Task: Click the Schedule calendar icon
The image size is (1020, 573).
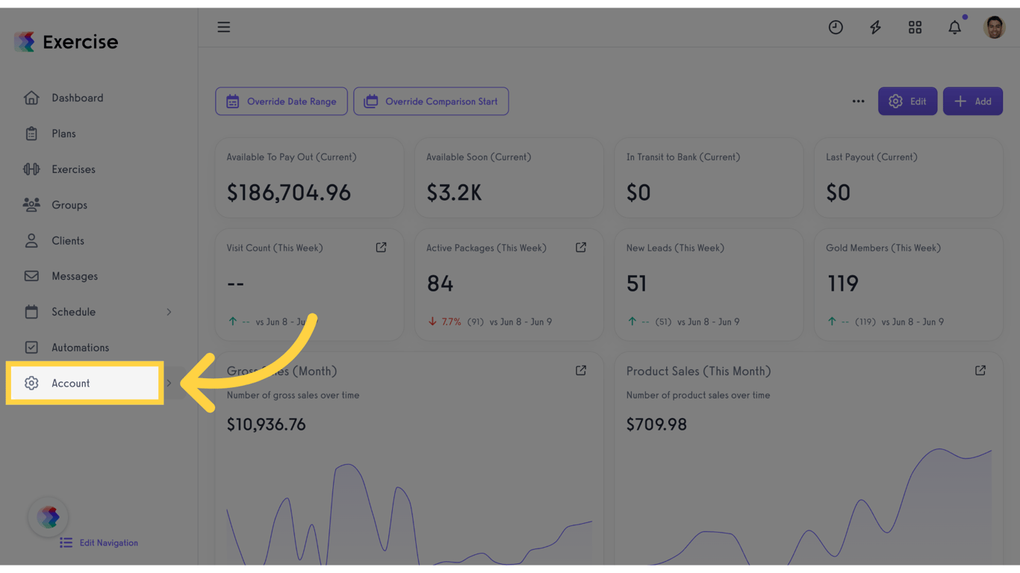Action: coord(31,312)
